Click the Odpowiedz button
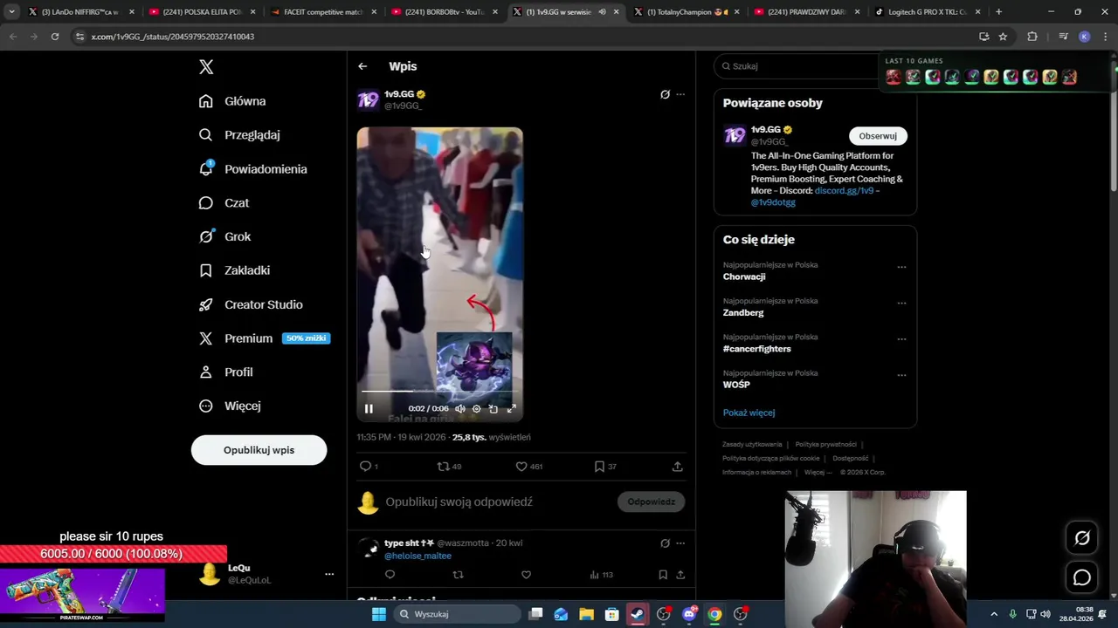 [651, 502]
